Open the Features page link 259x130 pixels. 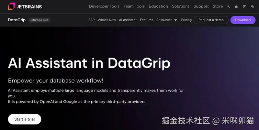[147, 20]
